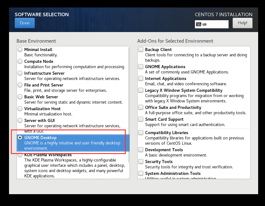265x206 pixels.
Task: Click the us keyboard layout field
Action: click(x=211, y=24)
